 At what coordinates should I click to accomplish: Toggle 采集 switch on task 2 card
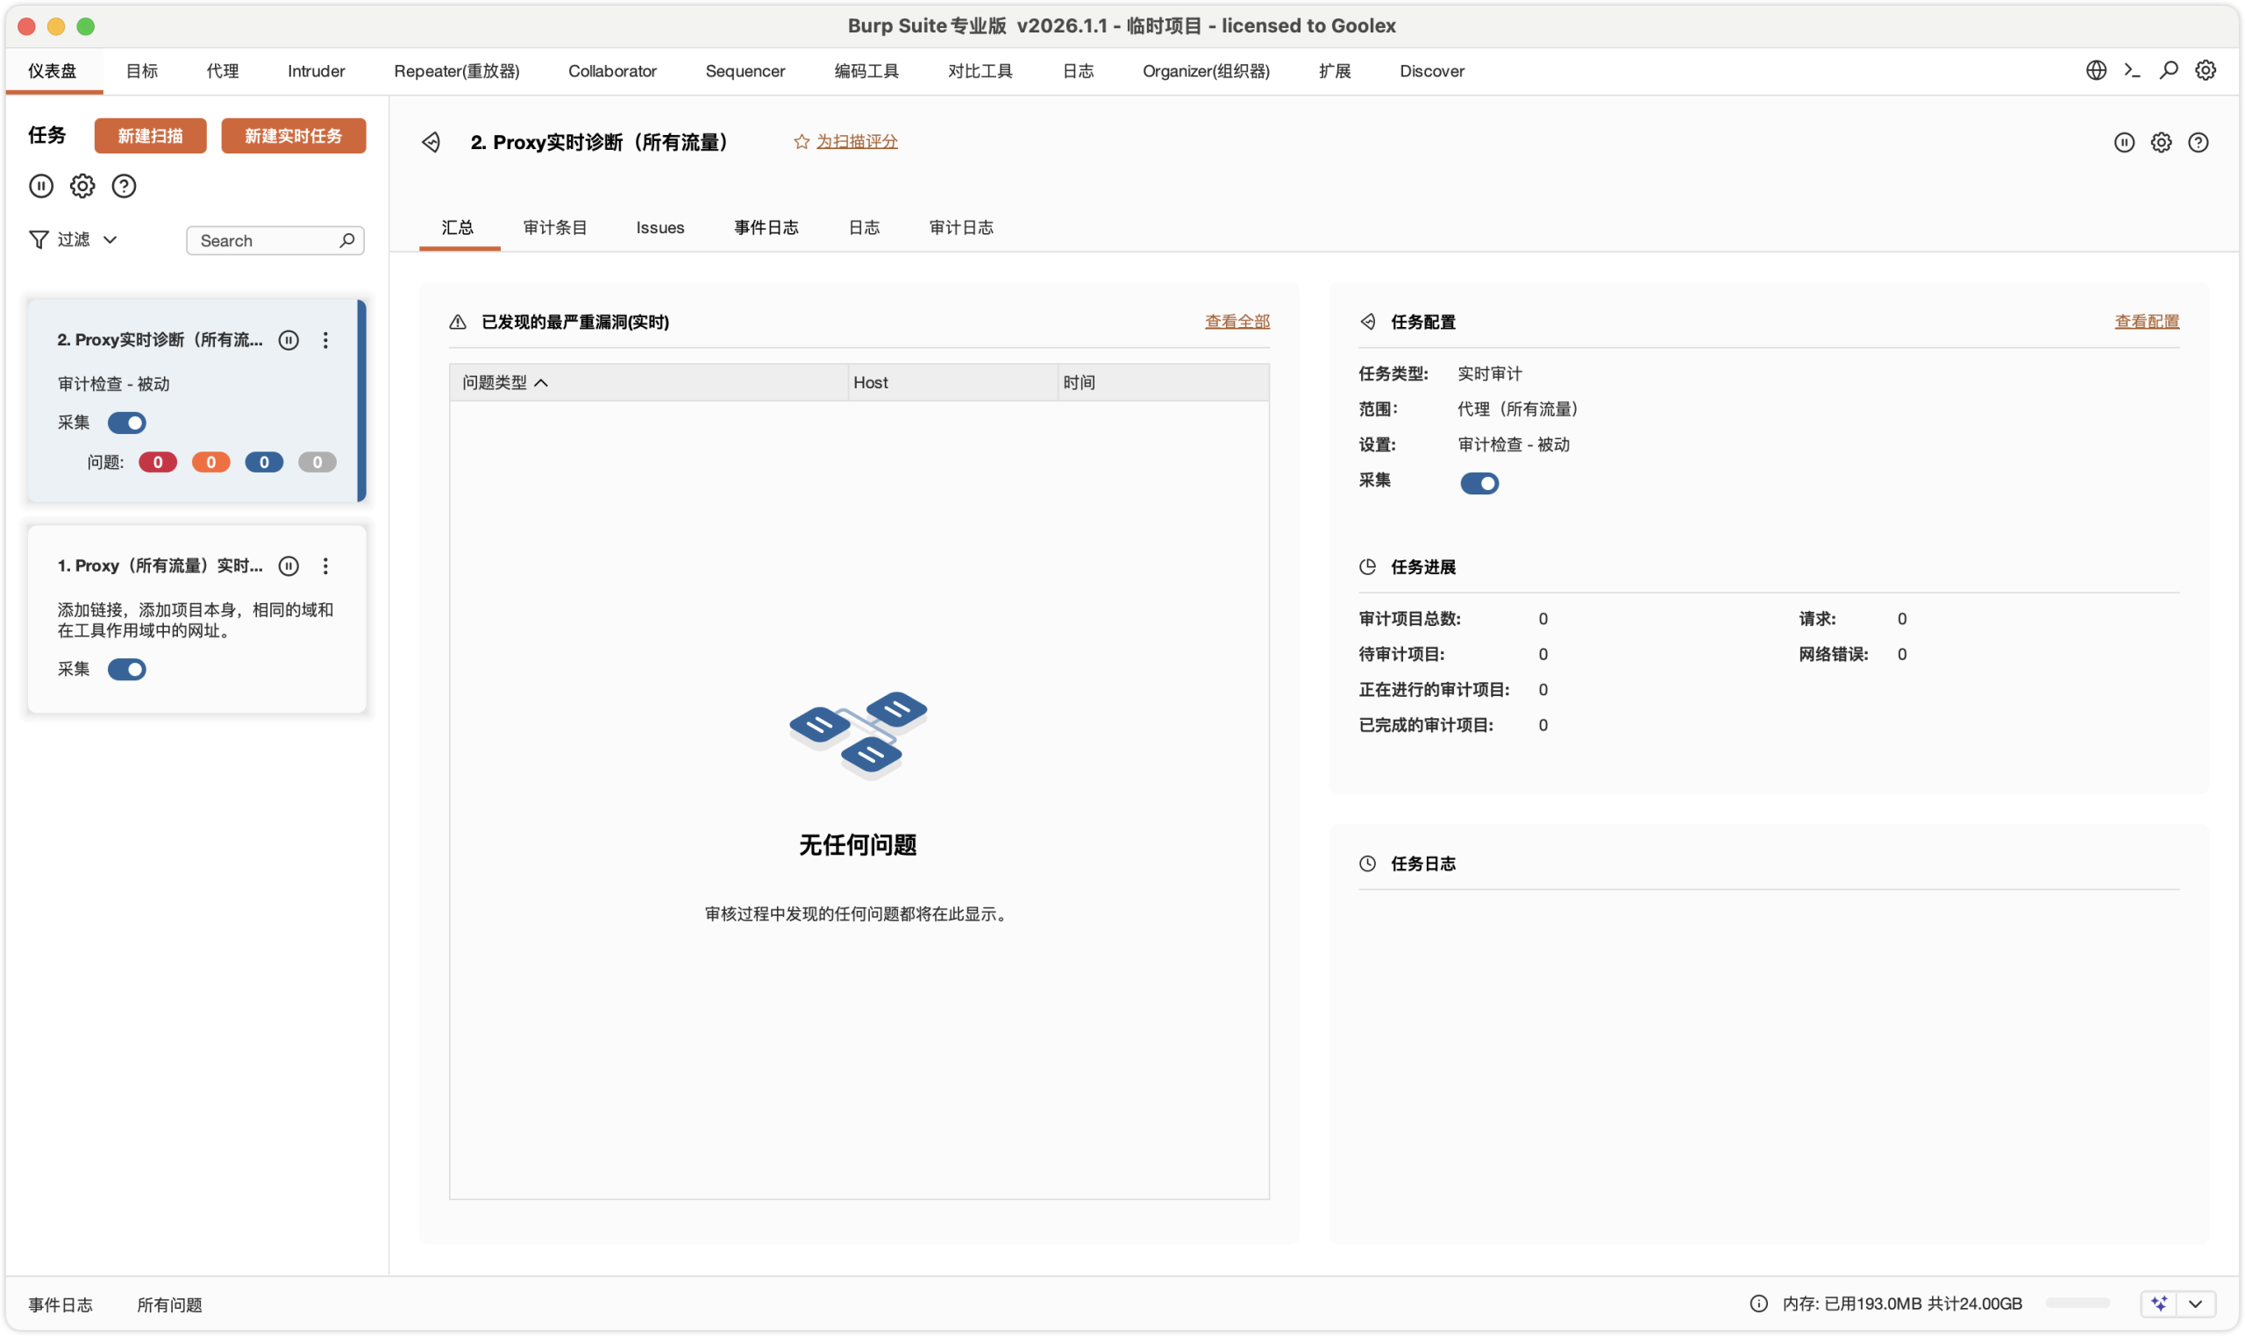126,423
